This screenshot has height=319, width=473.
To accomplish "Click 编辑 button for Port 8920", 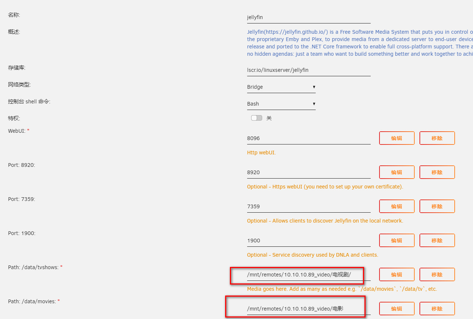I will [397, 172].
